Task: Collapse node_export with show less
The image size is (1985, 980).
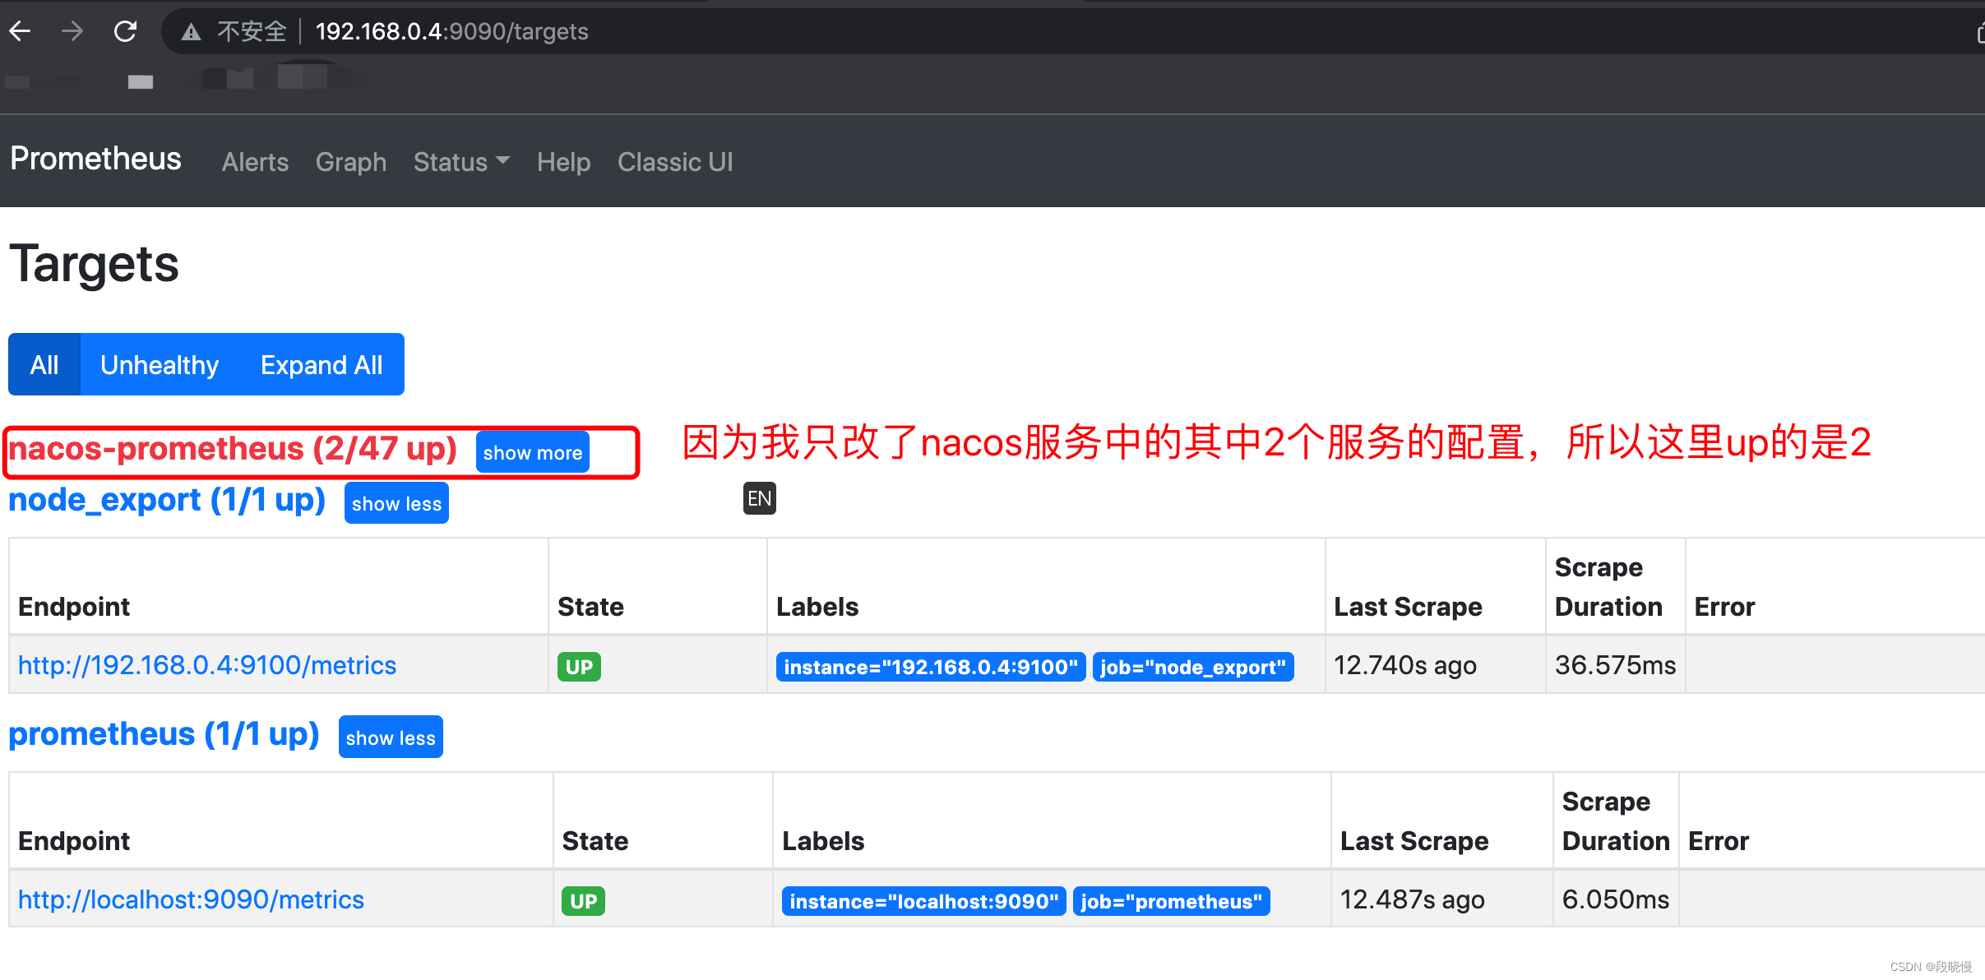Action: [x=396, y=503]
